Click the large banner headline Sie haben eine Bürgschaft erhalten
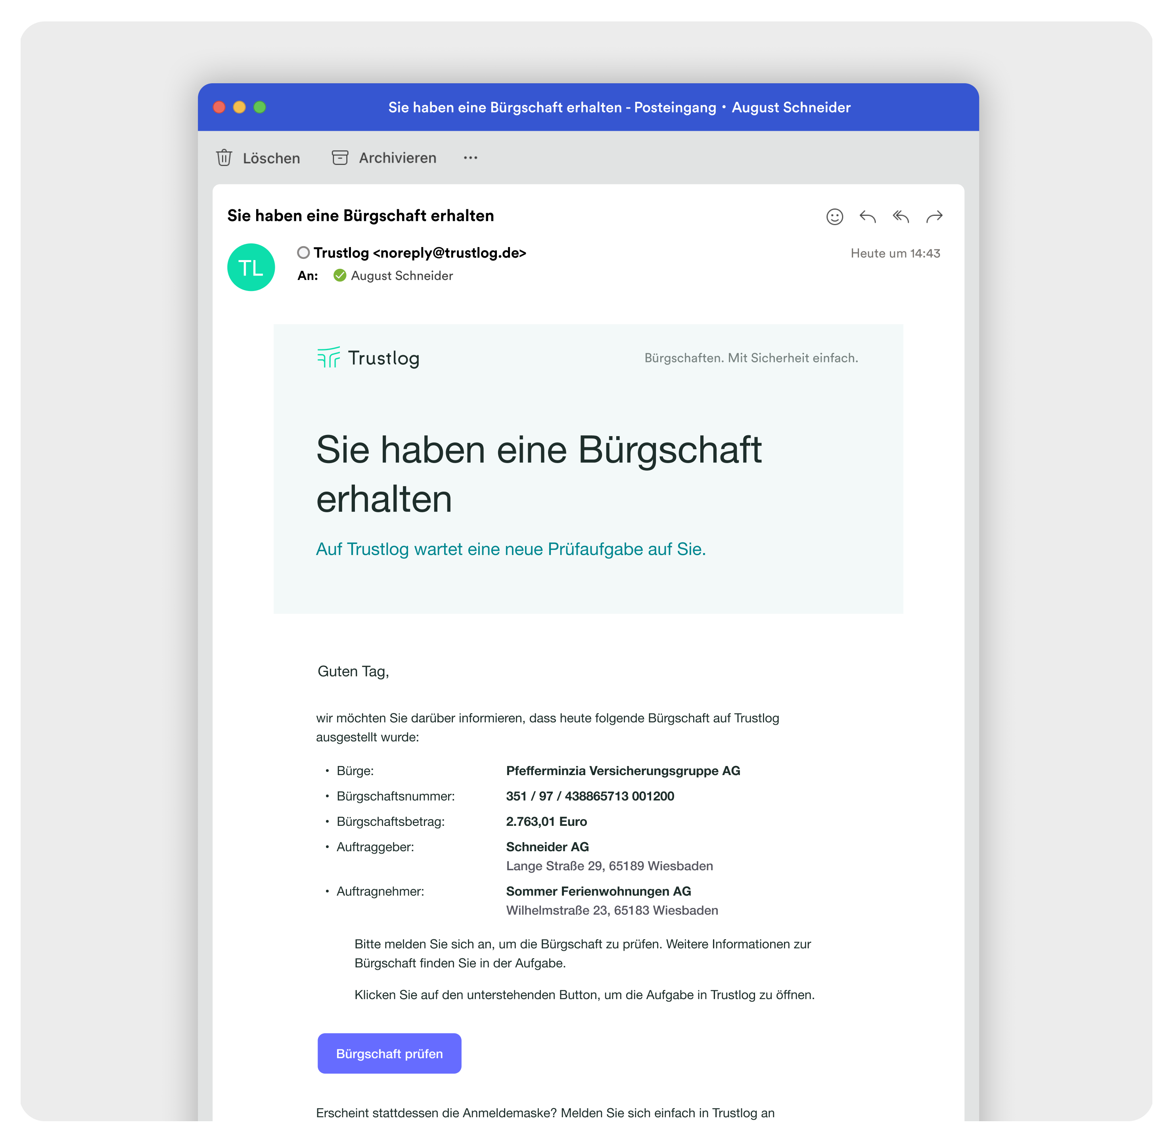The image size is (1173, 1145). pos(539,474)
